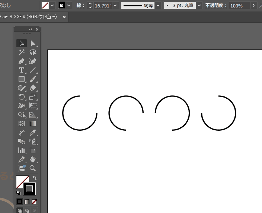
Task: Swap fill and stroke colors
Action: (35, 178)
